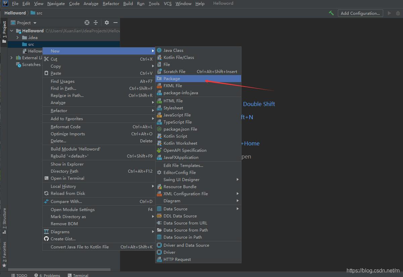Image resolution: width=403 pixels, height=277 pixels.
Task: Click the JavaScript File icon
Action: pyautogui.click(x=159, y=115)
